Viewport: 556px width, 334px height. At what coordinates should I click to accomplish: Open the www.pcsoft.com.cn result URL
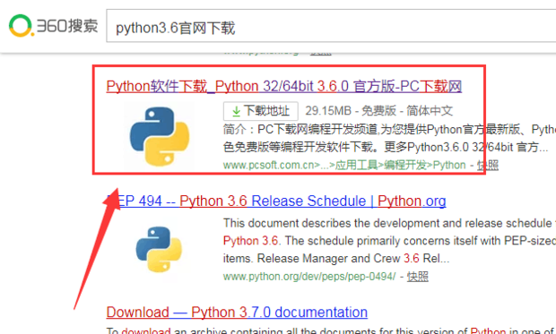pyautogui.click(x=344, y=165)
